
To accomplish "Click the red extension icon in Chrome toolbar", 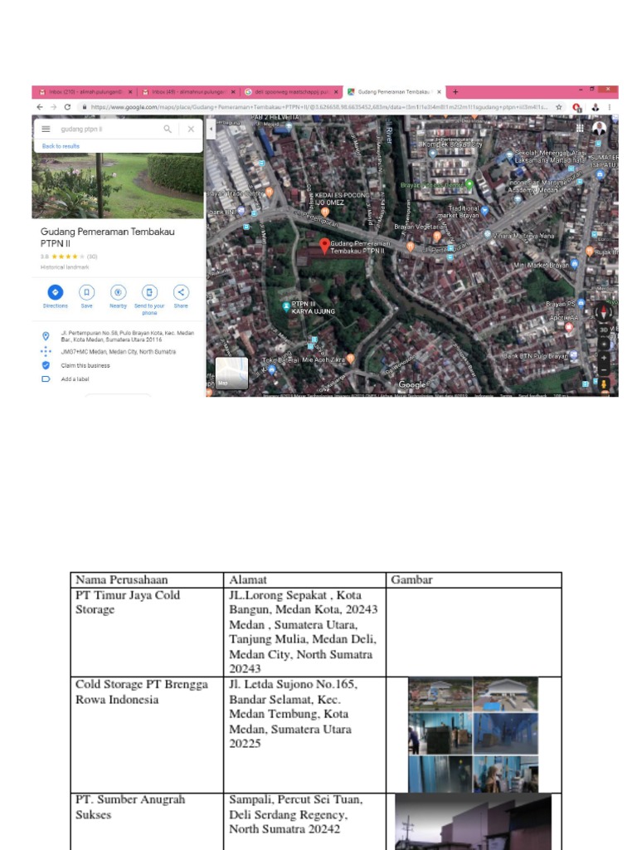I will click(577, 107).
